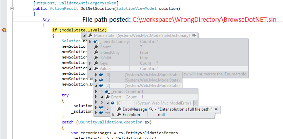Open the visualizer dropdown arrow for ErrorMessage
The width and height of the screenshot is (283, 139).
coord(155,109)
